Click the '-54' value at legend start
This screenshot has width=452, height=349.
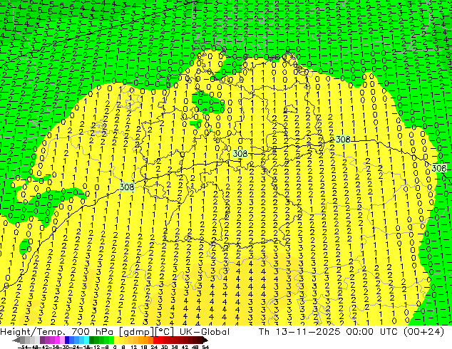(x=23, y=347)
